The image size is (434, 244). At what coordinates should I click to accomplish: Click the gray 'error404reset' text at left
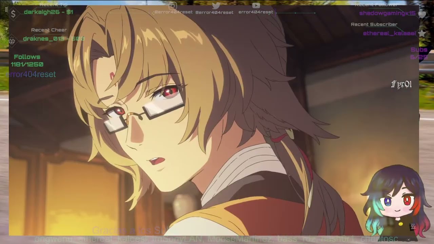[x=31, y=74]
